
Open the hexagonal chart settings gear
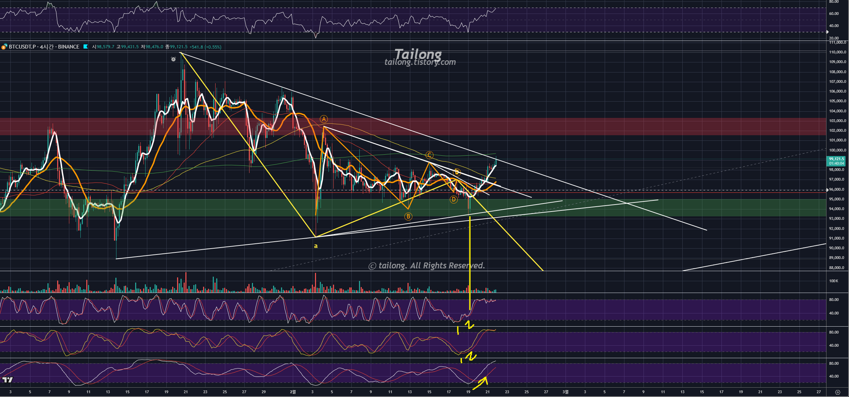(838, 392)
